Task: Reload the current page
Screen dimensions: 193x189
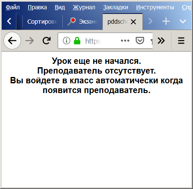Action: (x=47, y=41)
